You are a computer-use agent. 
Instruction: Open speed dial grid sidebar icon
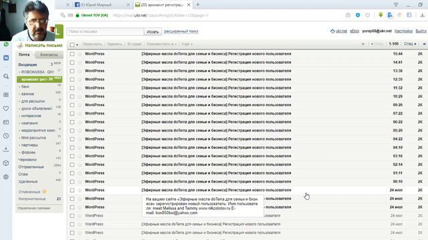[6, 95]
